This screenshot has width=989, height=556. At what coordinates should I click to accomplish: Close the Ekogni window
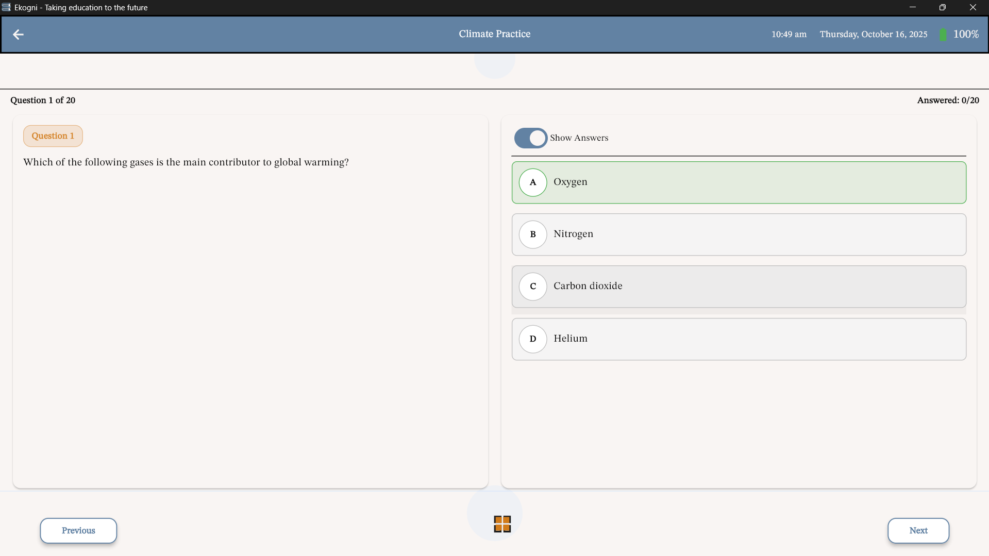tap(973, 7)
